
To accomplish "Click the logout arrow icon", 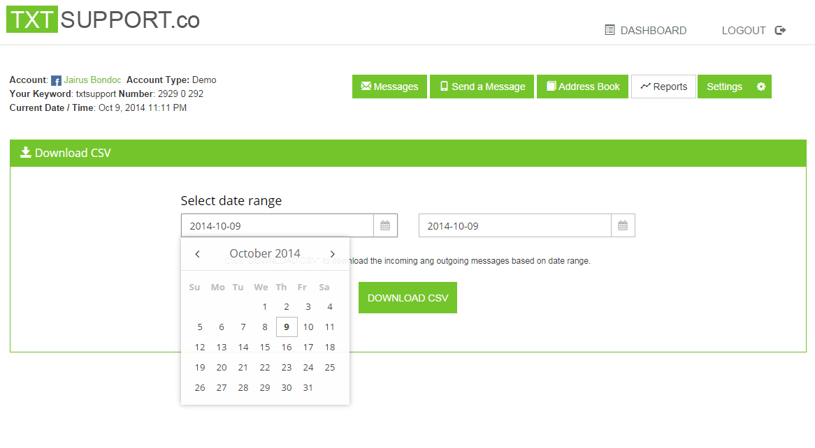I will [781, 31].
